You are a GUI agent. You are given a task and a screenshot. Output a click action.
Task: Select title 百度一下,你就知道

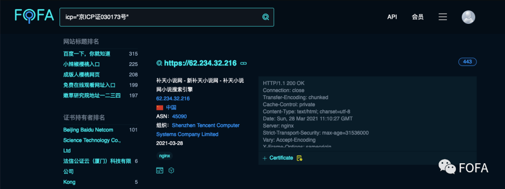(x=87, y=54)
